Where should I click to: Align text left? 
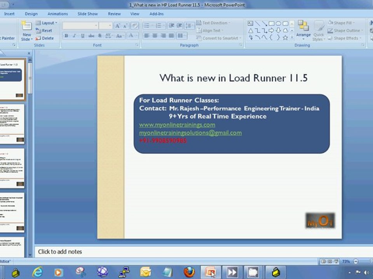147,36
